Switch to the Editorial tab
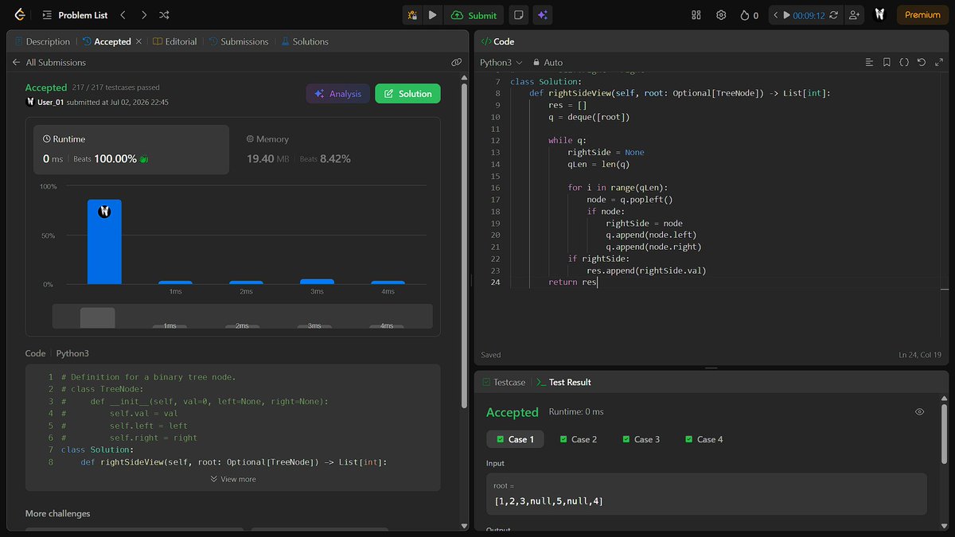955x537 pixels. (x=175, y=41)
